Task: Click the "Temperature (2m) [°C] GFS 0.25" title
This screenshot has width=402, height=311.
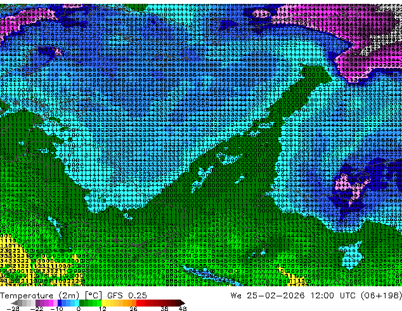Action: point(74,295)
